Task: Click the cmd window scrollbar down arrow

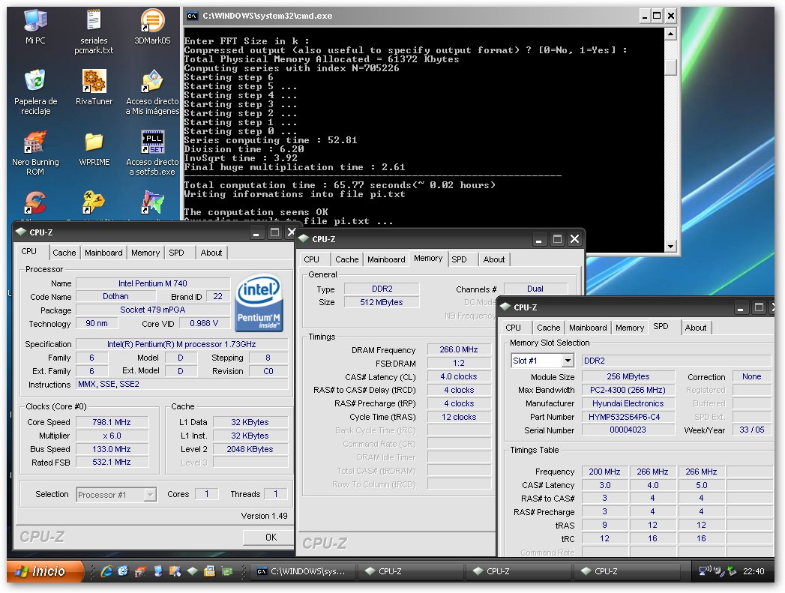Action: coord(670,246)
